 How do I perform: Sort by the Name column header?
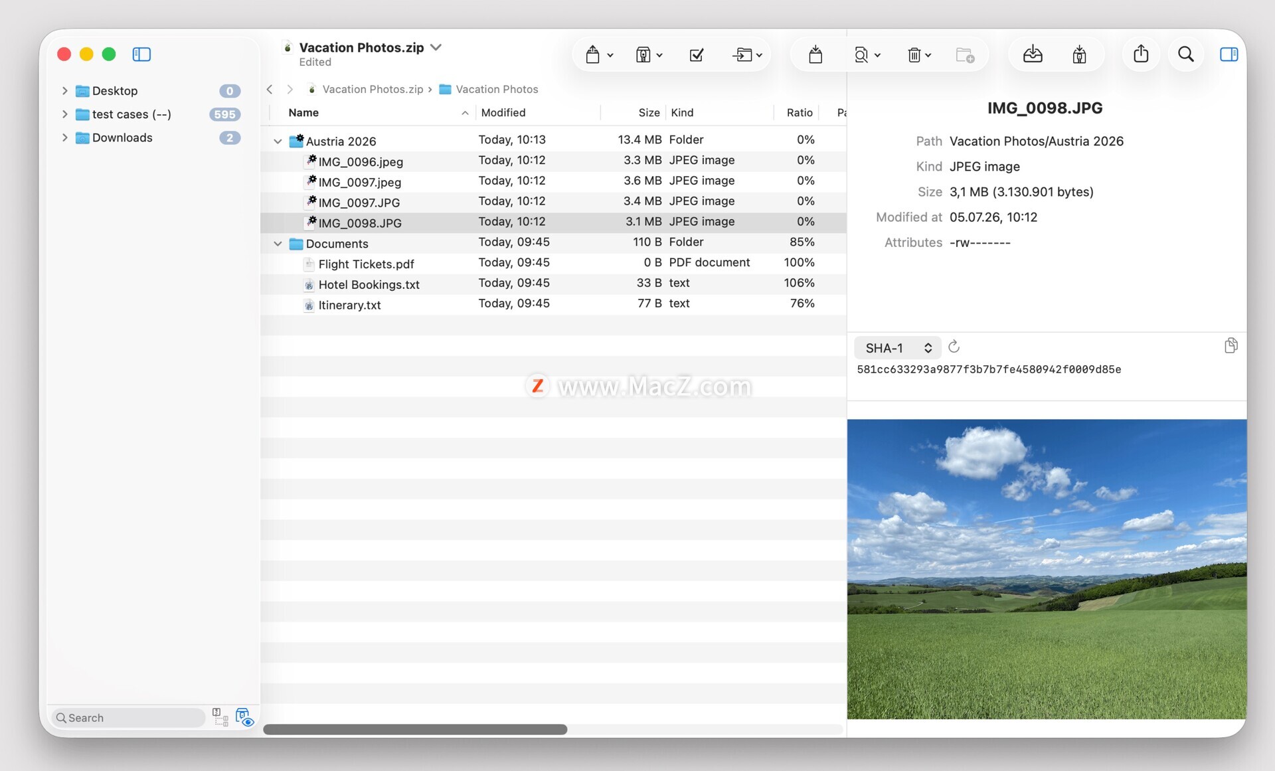click(374, 113)
